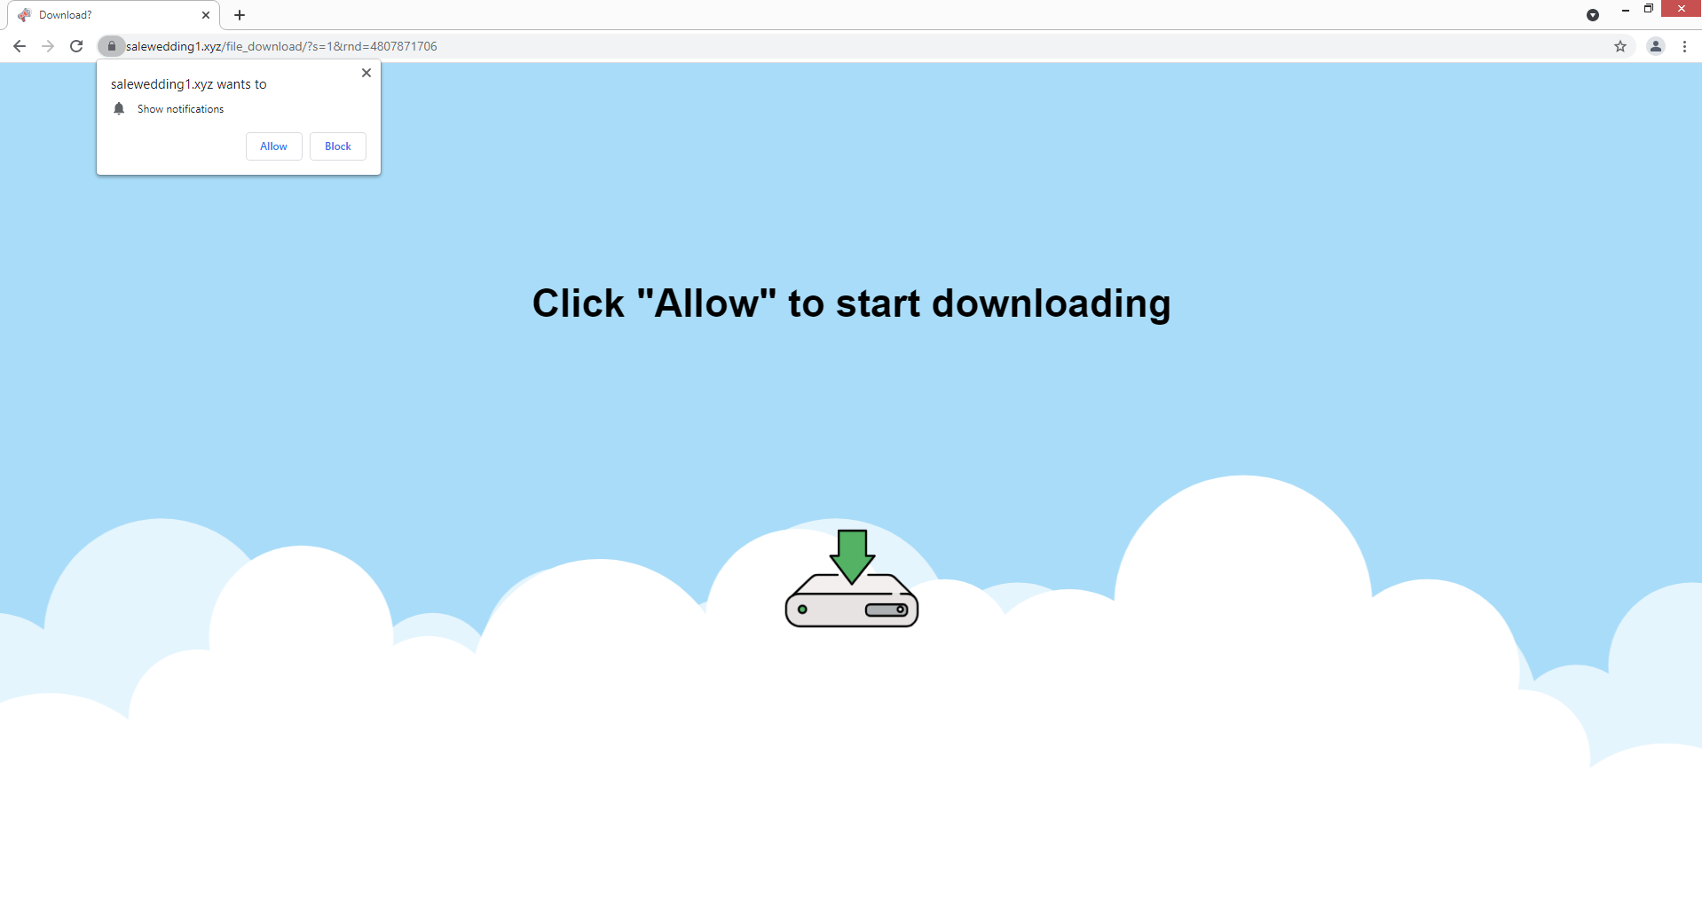Viewport: 1702px width, 921px height.
Task: Open the tab search dropdown circle
Action: pos(1593,15)
